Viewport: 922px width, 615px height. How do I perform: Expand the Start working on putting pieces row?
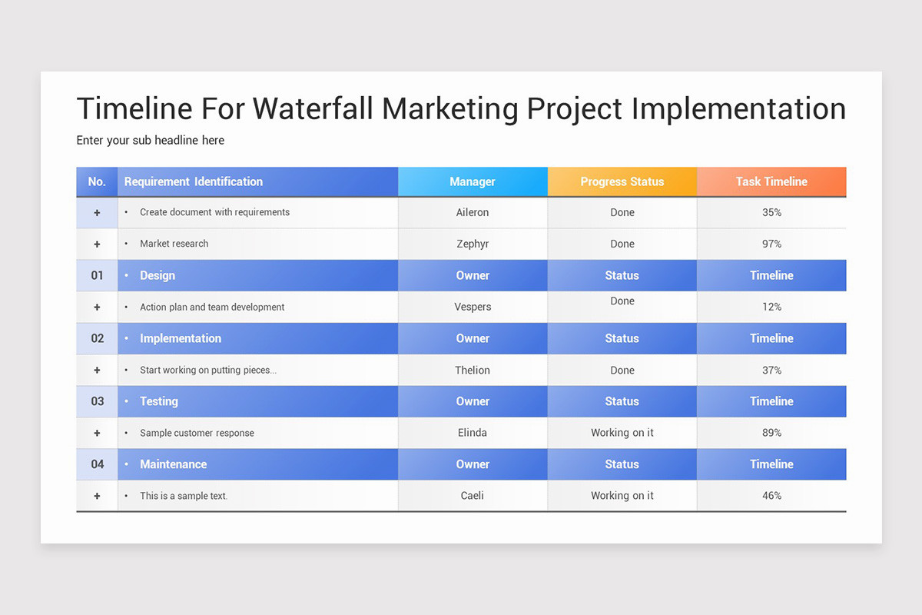point(97,370)
